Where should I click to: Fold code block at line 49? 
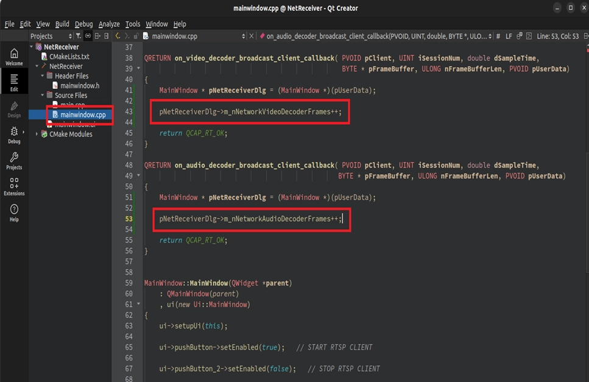[x=139, y=175]
